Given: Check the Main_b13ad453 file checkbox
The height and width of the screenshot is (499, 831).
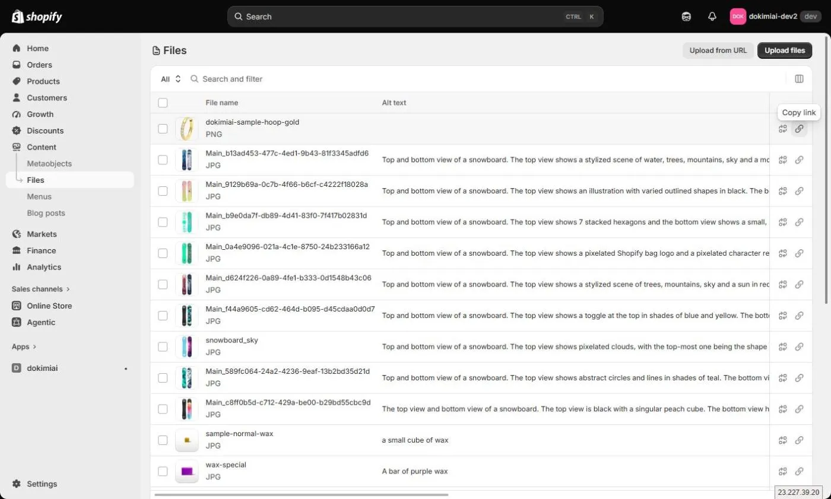Looking at the screenshot, I should pyautogui.click(x=163, y=160).
